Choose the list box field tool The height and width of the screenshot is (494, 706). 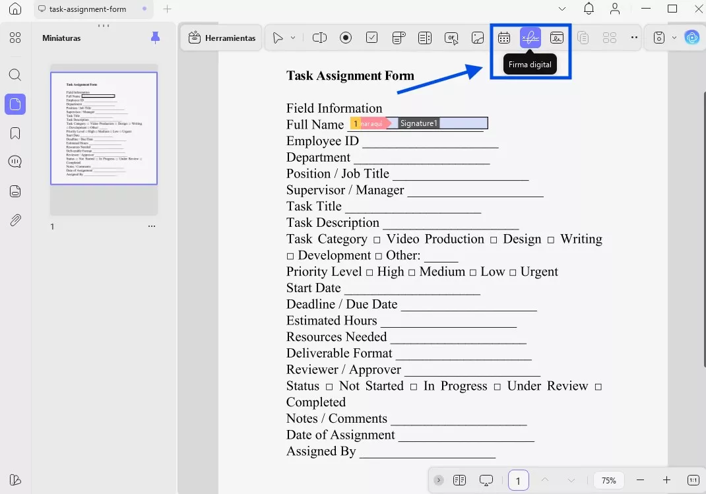(x=425, y=38)
